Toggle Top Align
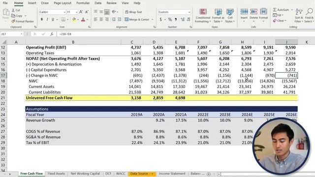This screenshot has width=315, height=177. pyautogui.click(x=95, y=12)
